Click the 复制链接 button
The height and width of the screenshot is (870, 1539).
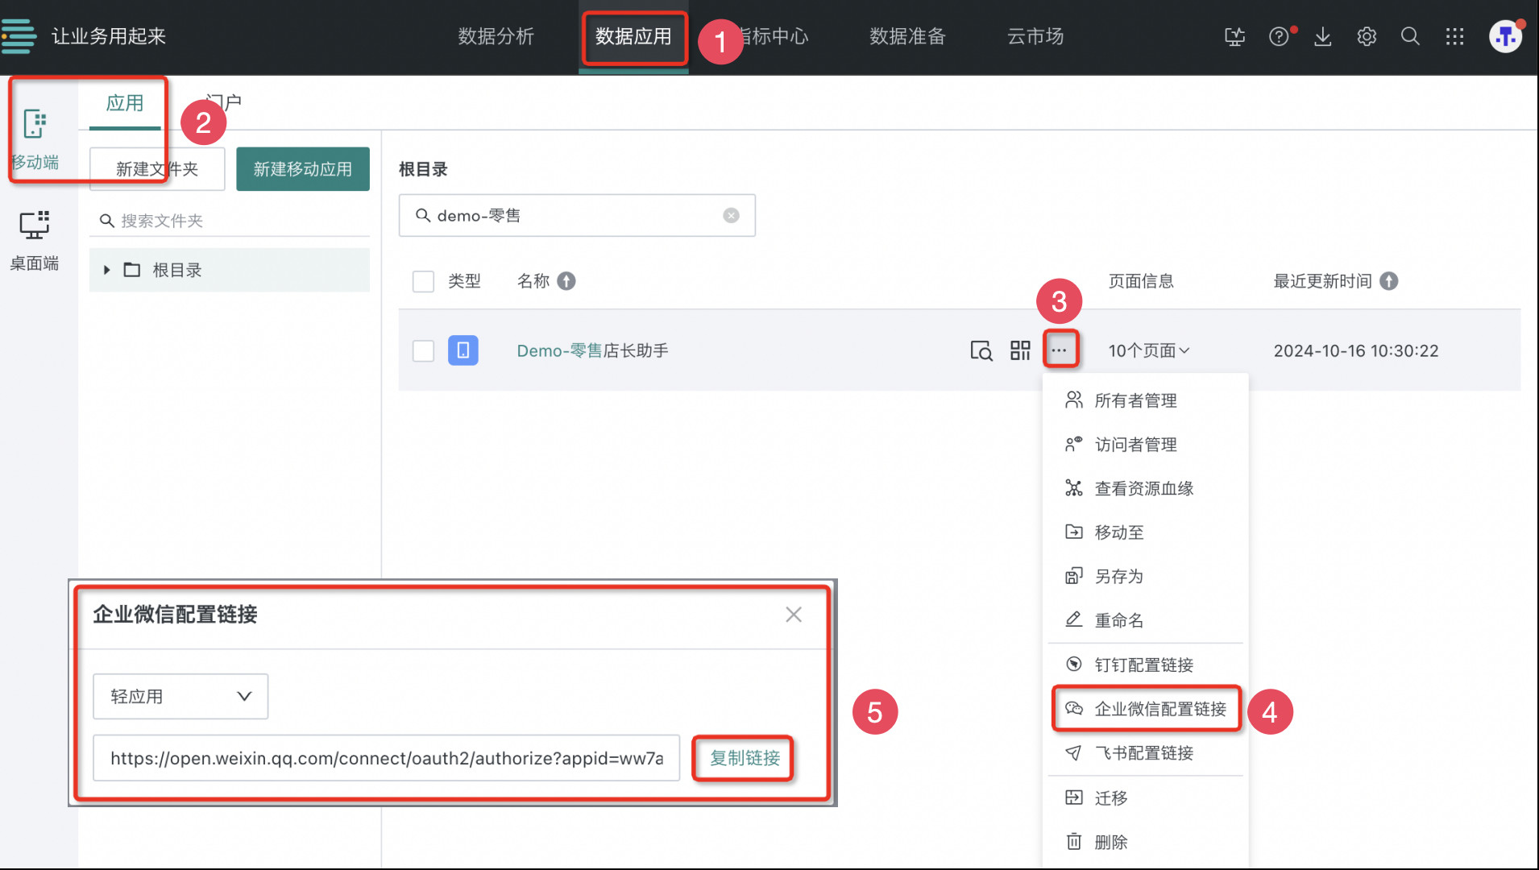tap(744, 758)
